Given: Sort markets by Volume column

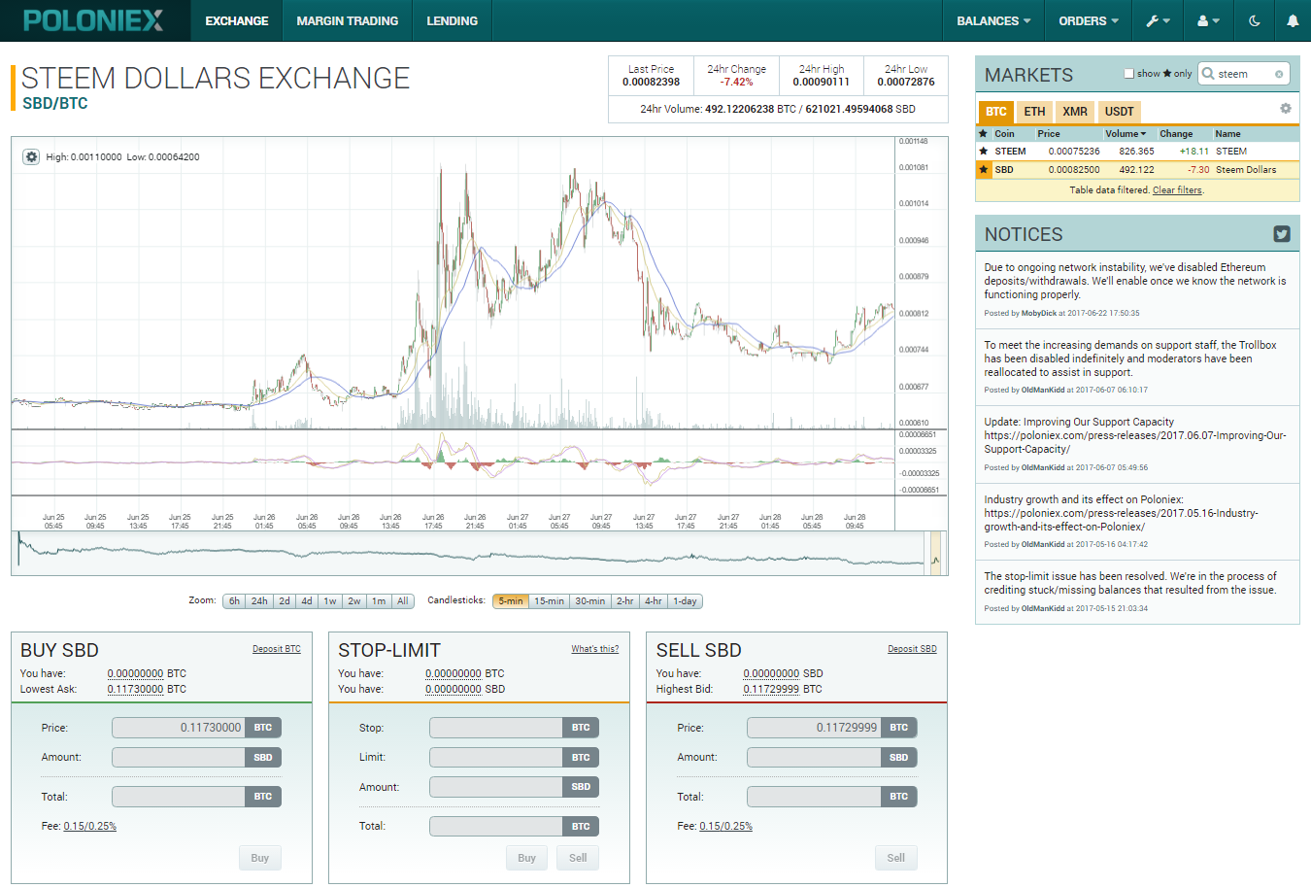Looking at the screenshot, I should tap(1126, 133).
